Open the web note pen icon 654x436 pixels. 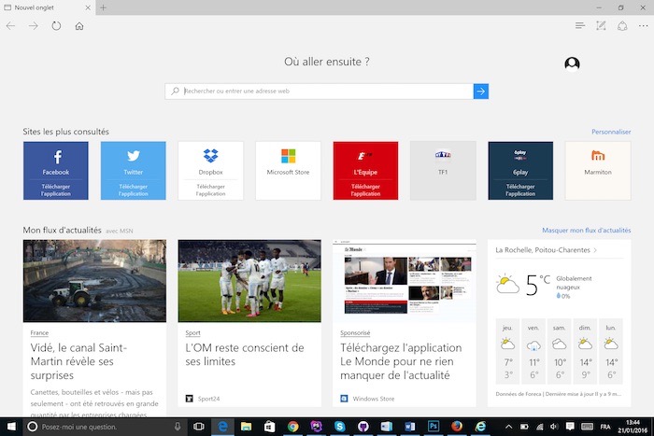[602, 26]
